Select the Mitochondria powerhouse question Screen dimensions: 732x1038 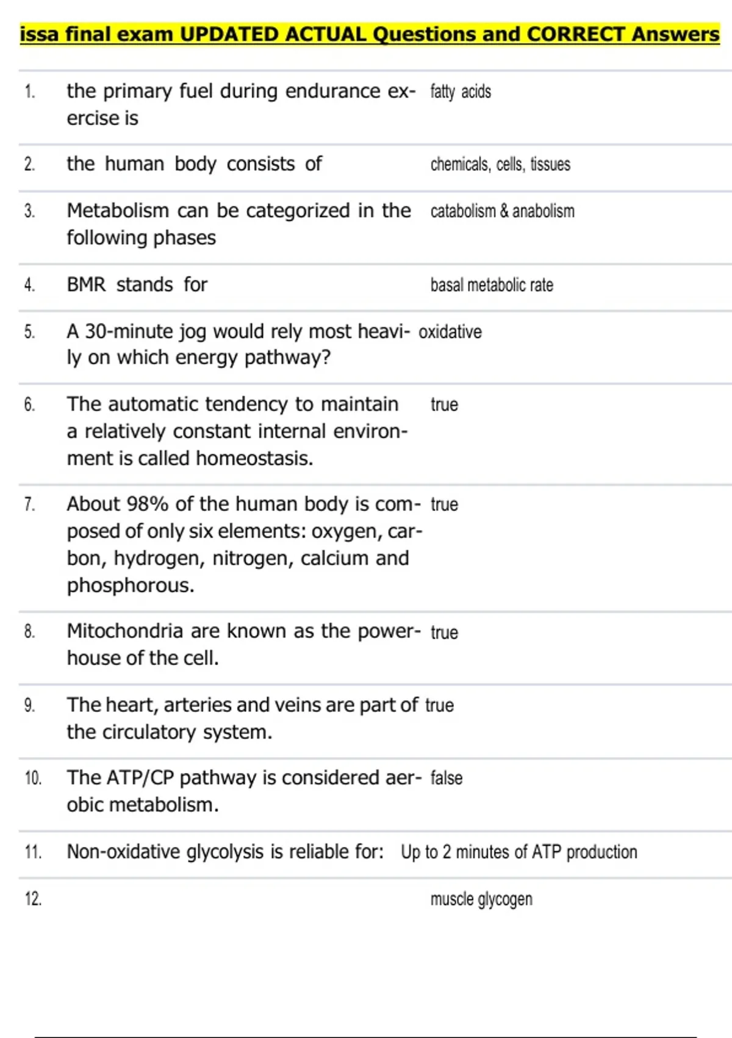(243, 644)
